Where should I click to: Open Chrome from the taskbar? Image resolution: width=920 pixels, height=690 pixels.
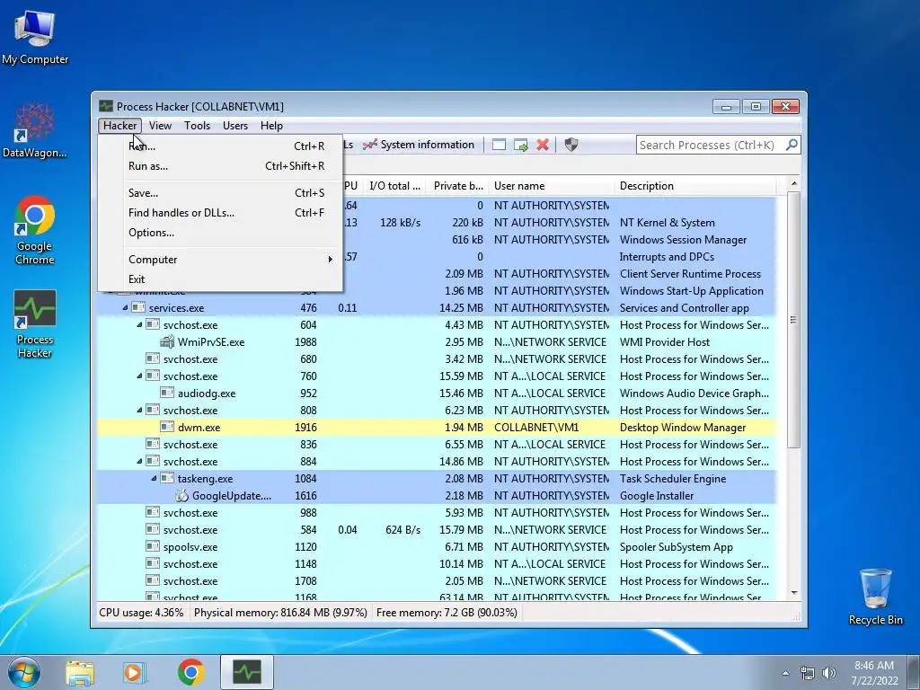click(190, 672)
